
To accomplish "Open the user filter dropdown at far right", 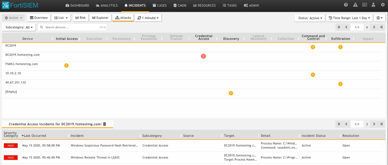I will [x=379, y=18].
